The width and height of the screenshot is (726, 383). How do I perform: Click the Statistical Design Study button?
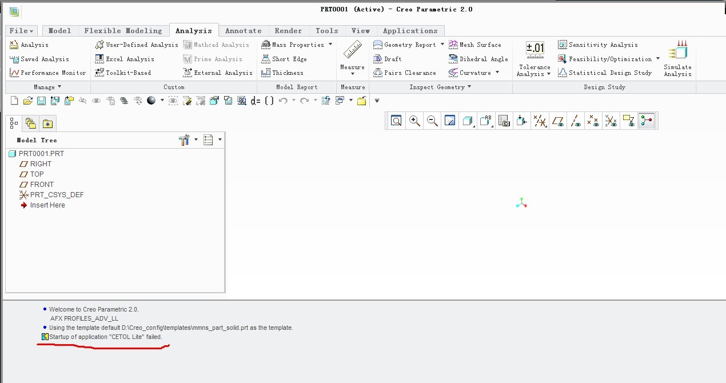point(605,73)
